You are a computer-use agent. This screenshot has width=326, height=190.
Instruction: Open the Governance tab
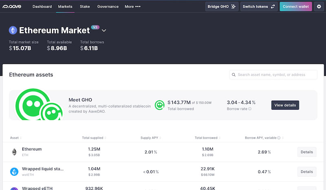tap(108, 7)
